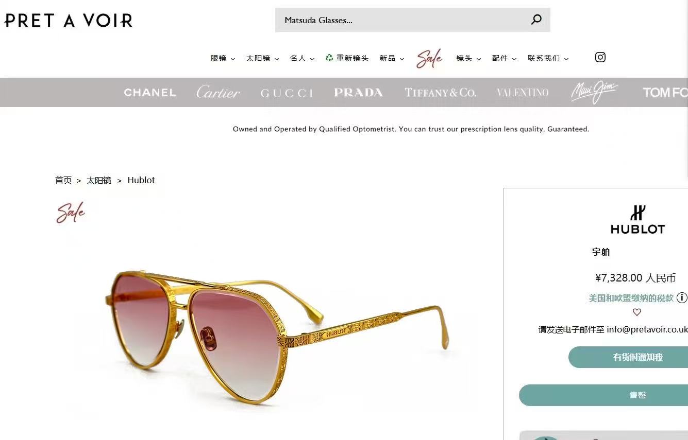The width and height of the screenshot is (688, 440).
Task: Click the Tiffany & Co. logo
Action: [x=440, y=93]
